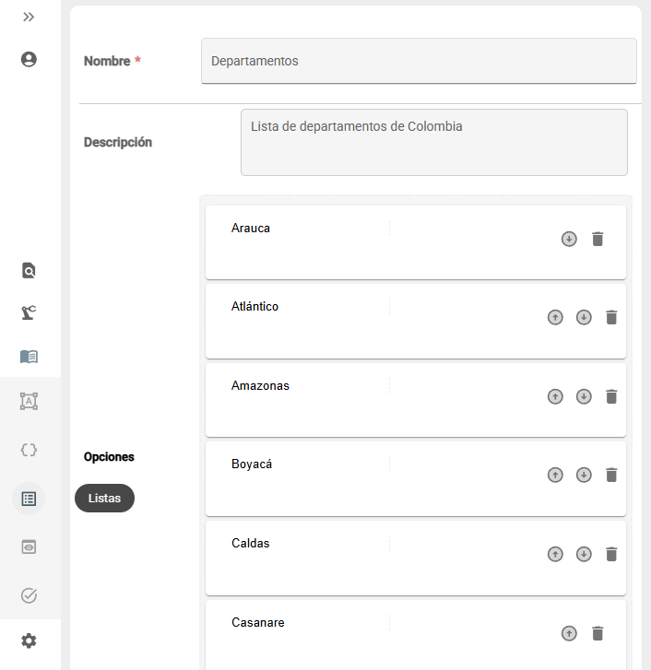Open the curly braces code icon
651x670 pixels.
click(x=29, y=450)
